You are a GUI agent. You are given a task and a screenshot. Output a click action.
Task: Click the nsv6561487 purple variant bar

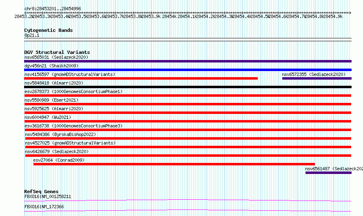pyautogui.click(x=328, y=173)
